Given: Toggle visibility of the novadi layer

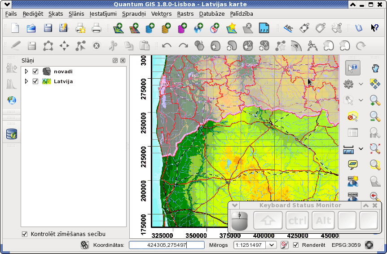Looking at the screenshot, I should click(x=35, y=71).
